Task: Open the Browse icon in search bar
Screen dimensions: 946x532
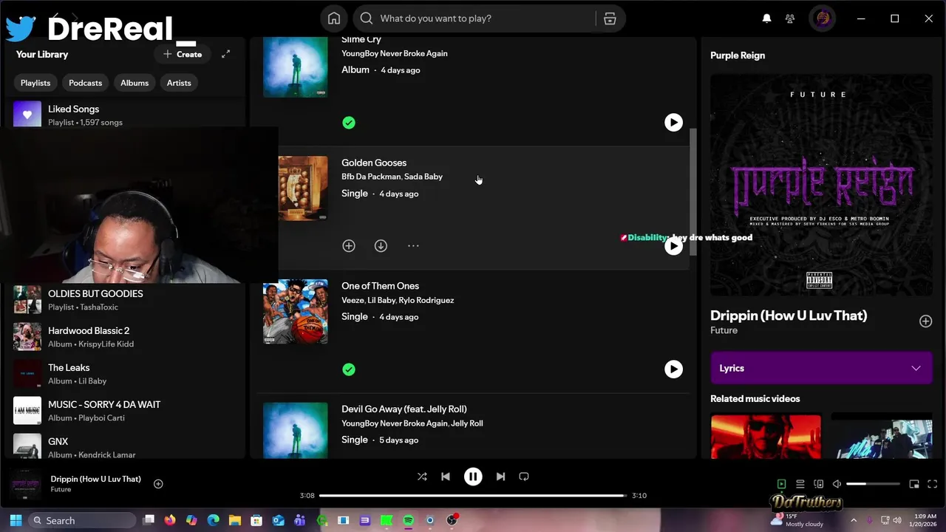Action: click(x=610, y=18)
